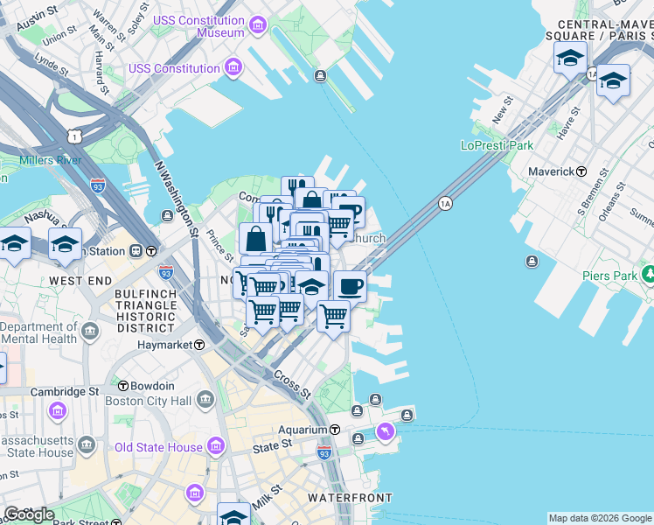Click the WATERFRONT neighborhood label

tap(351, 498)
